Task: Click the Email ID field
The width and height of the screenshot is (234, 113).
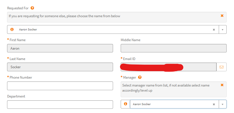Action: (168, 67)
